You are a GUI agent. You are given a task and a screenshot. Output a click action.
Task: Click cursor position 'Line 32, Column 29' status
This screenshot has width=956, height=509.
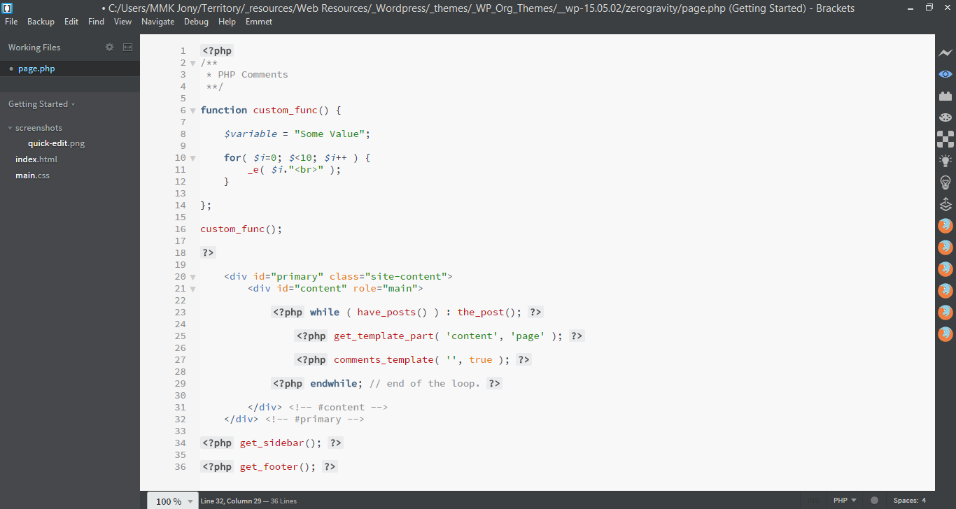231,501
